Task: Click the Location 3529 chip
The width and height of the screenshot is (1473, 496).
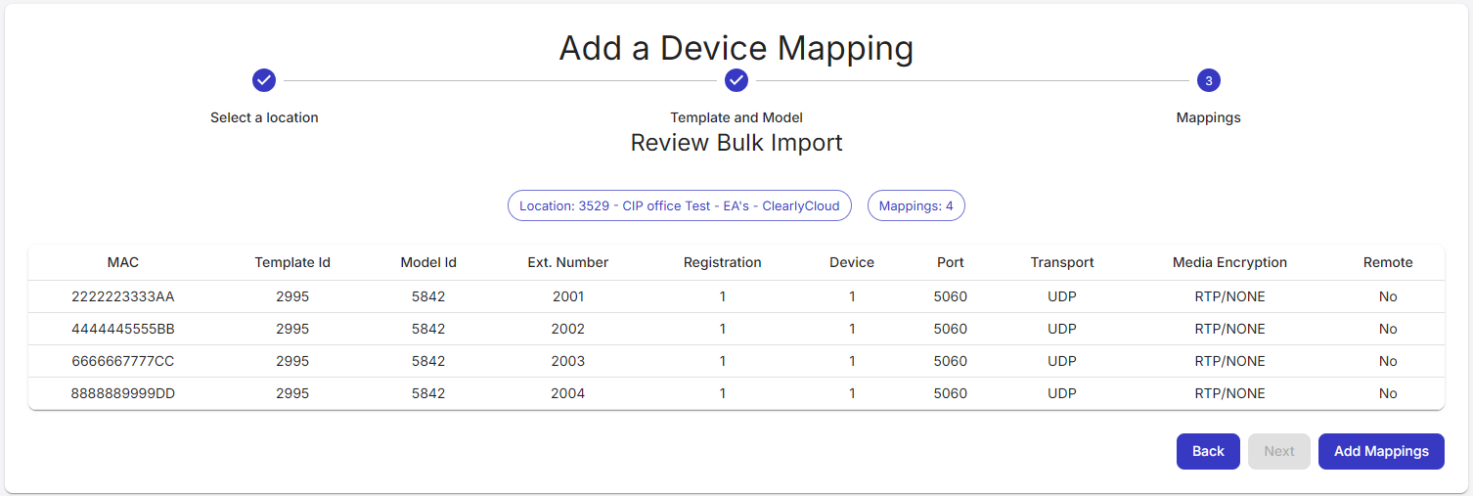Action: [680, 206]
